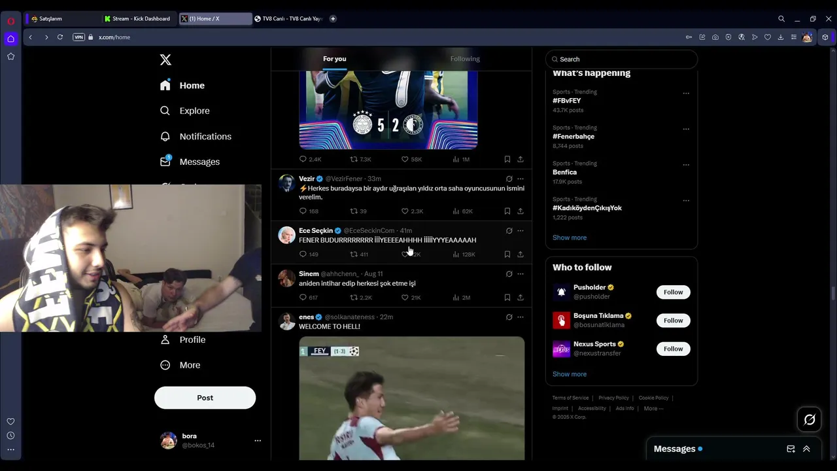Switch to the Following tab
This screenshot has height=471, width=837.
pyautogui.click(x=465, y=59)
